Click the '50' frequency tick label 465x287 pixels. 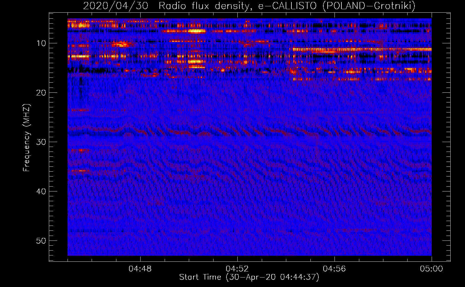41,241
